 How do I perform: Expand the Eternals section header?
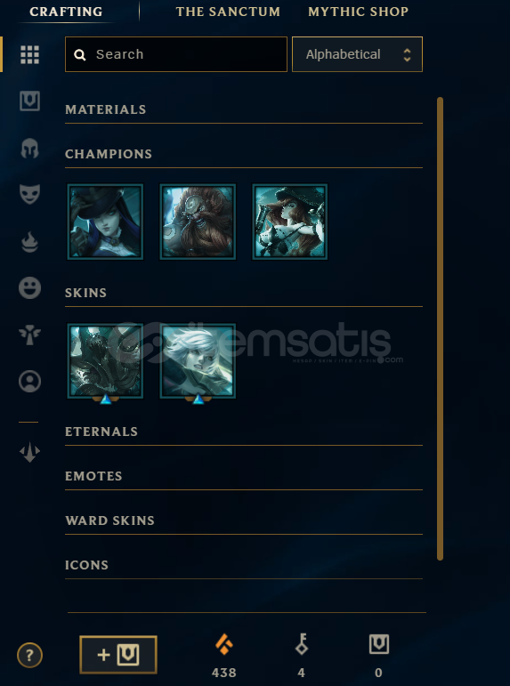pos(101,432)
